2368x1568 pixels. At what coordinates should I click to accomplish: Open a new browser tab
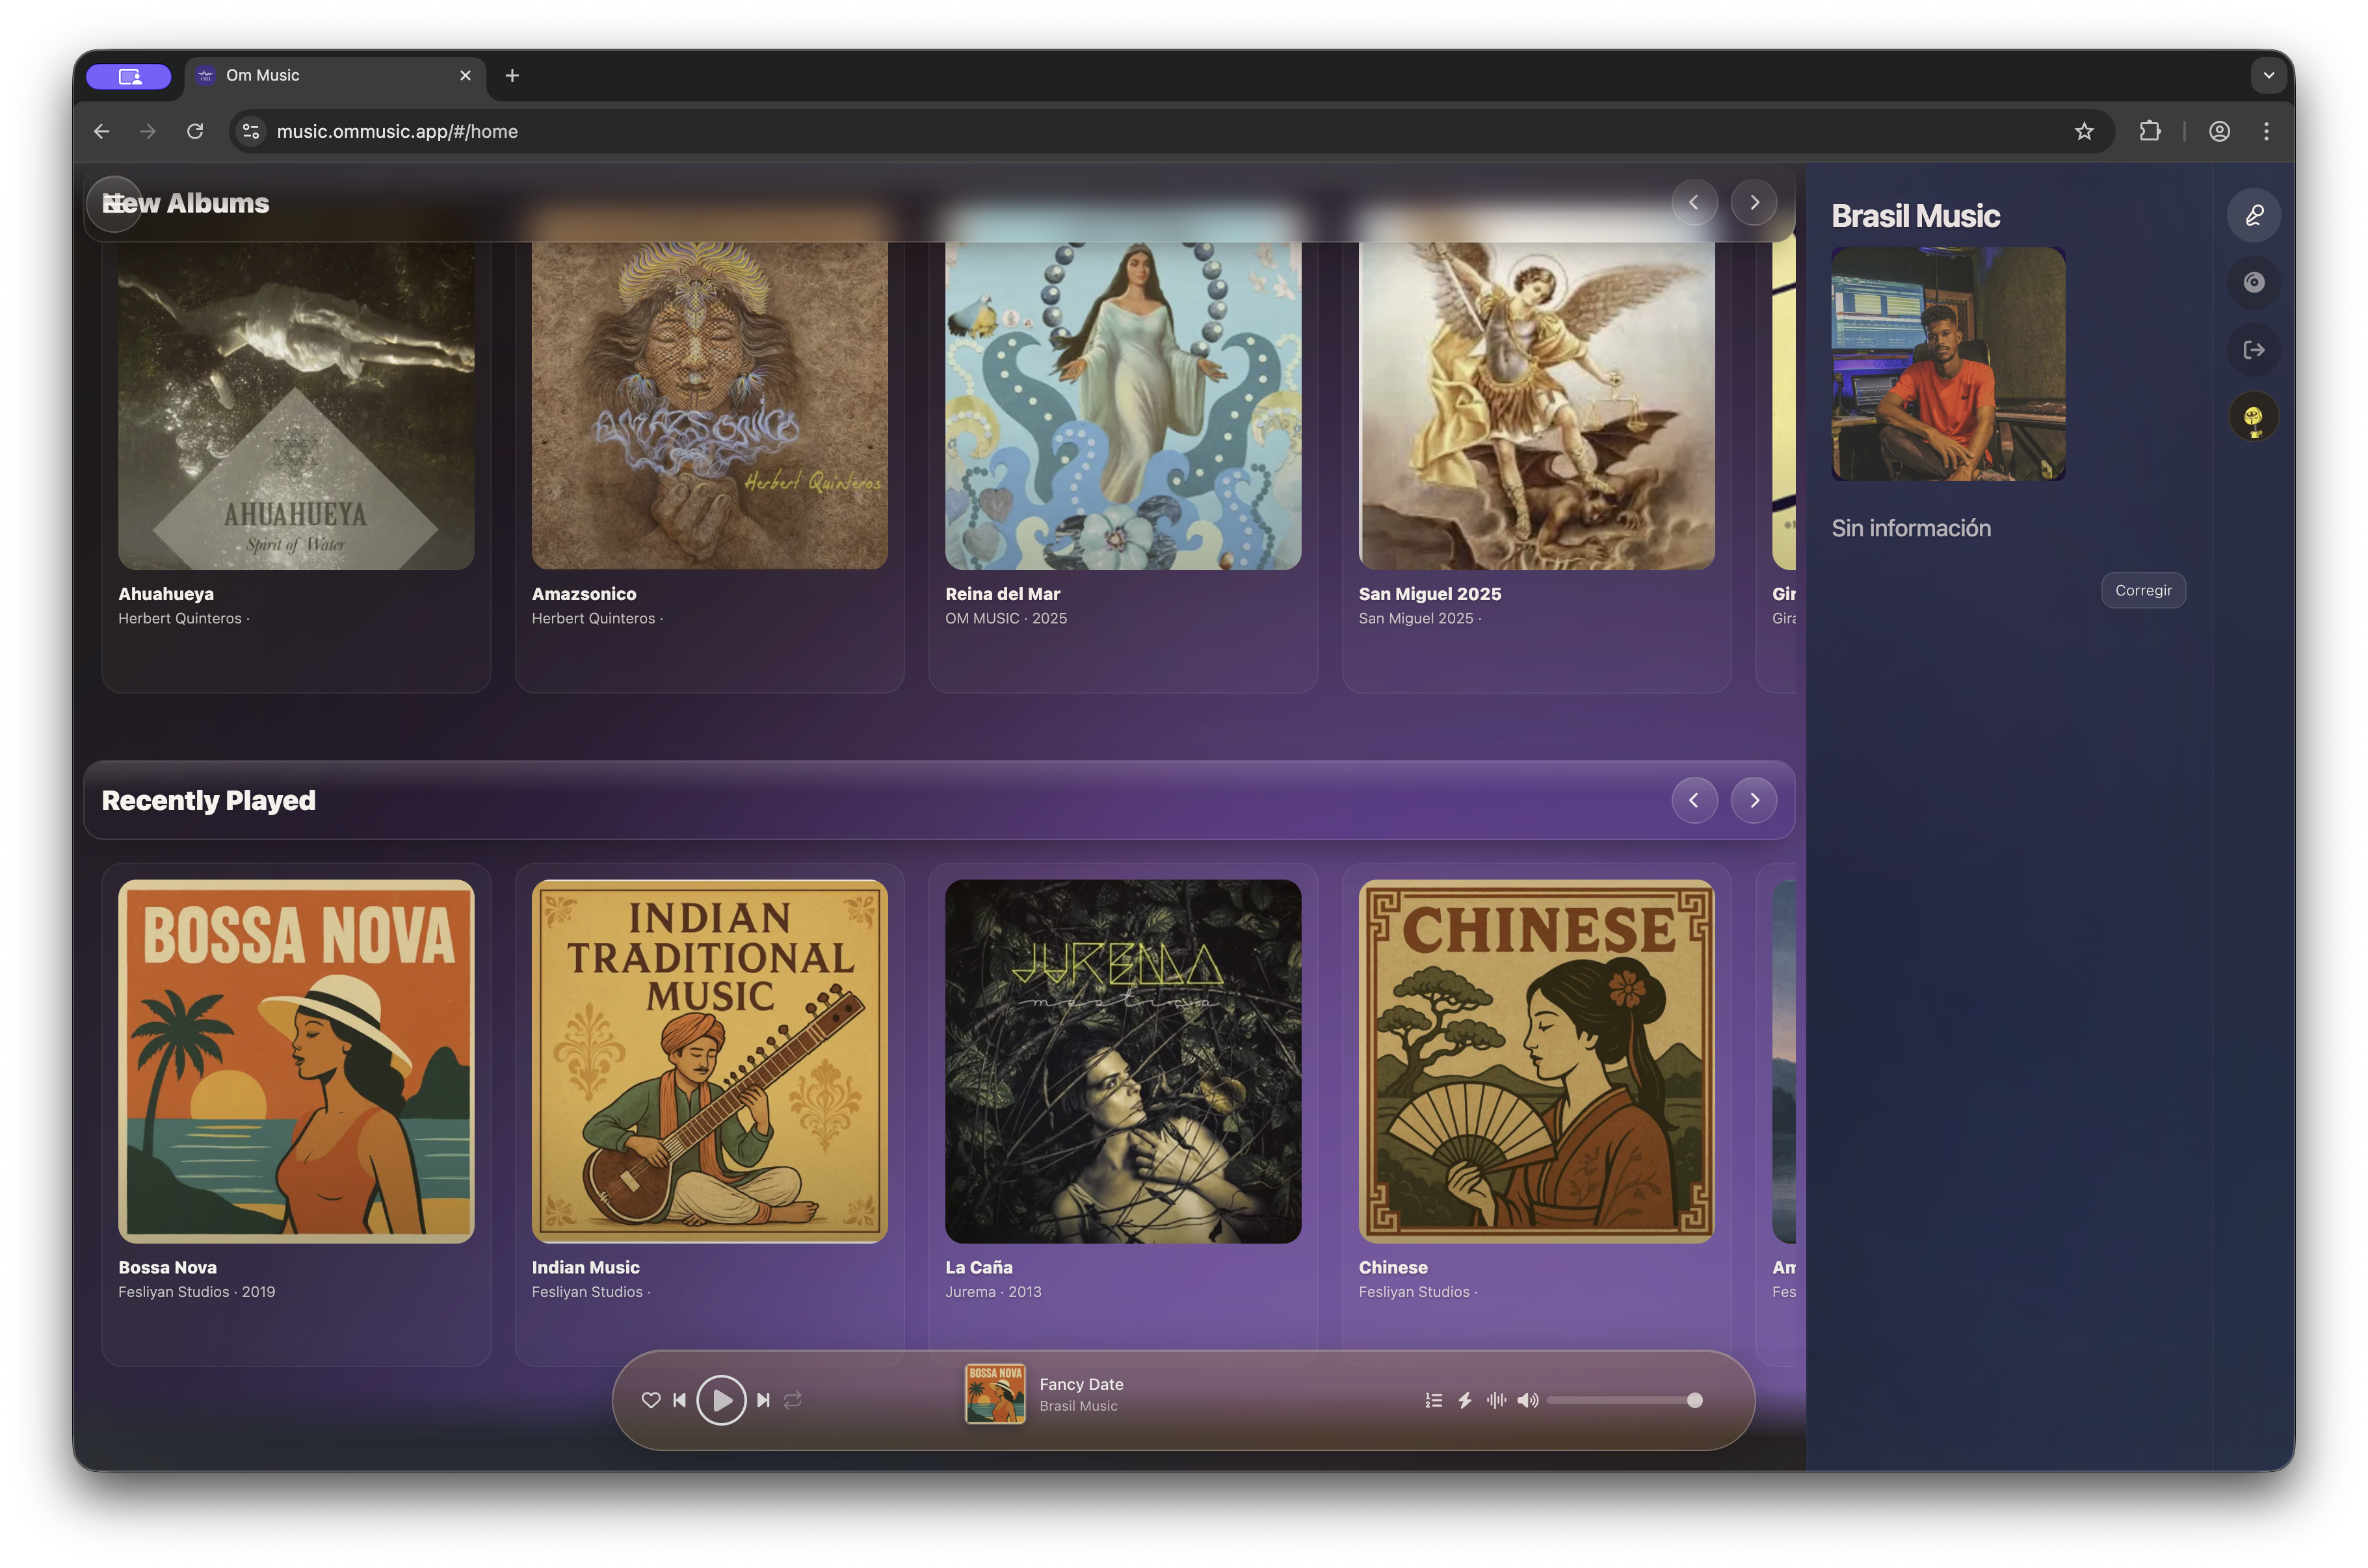pos(512,76)
